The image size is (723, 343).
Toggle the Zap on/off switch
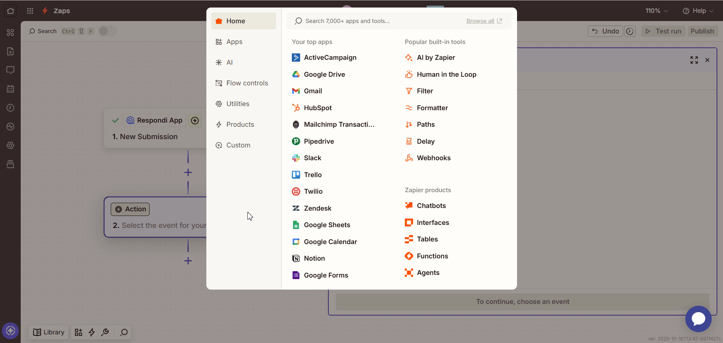point(108,31)
